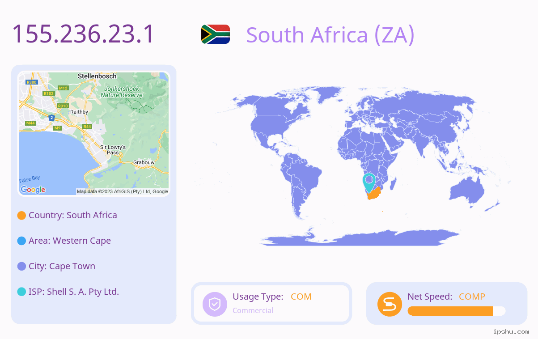Click the South Africa flag icon

click(x=216, y=34)
